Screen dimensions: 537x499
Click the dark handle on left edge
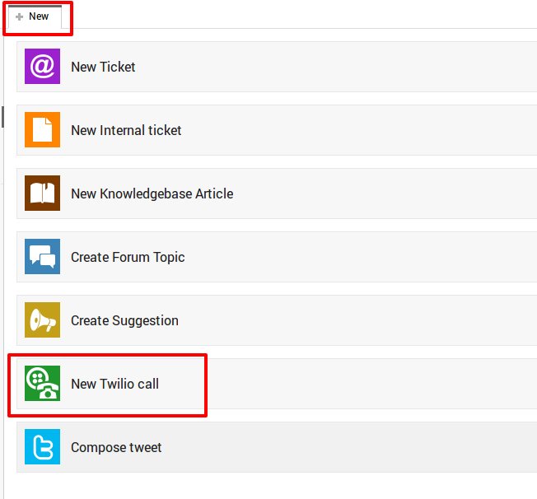[x=2, y=117]
